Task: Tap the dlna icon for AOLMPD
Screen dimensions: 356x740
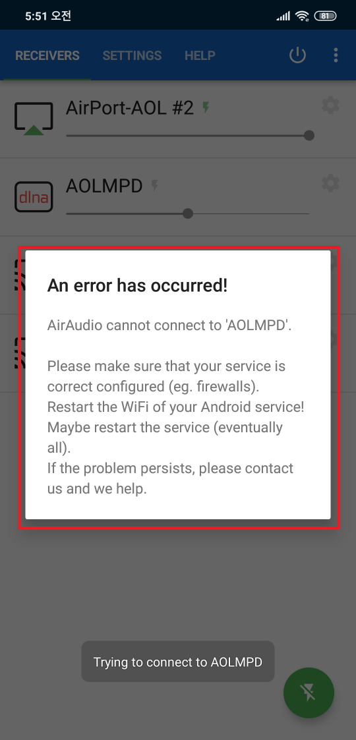Action: pyautogui.click(x=34, y=197)
